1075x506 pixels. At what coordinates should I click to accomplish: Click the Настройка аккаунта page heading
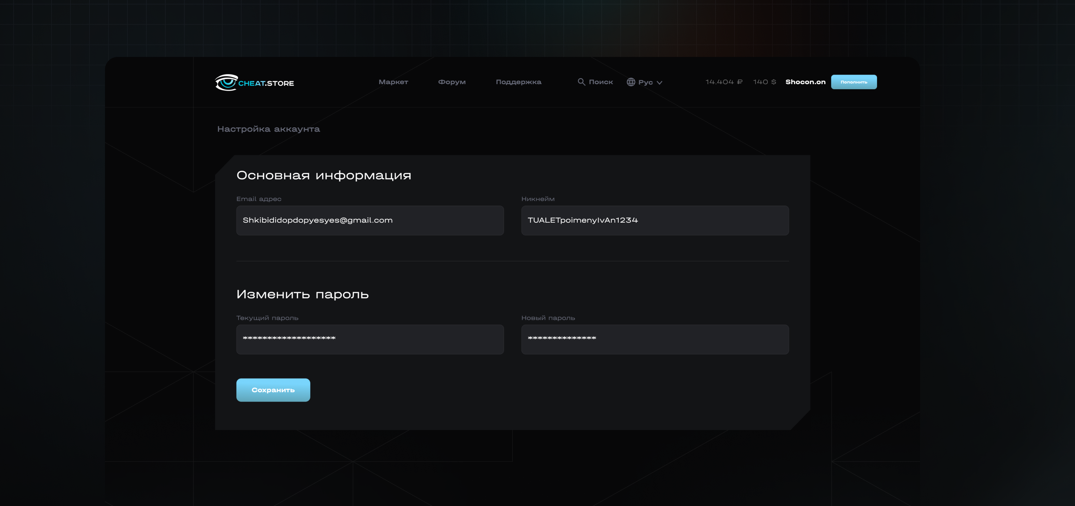coord(268,129)
